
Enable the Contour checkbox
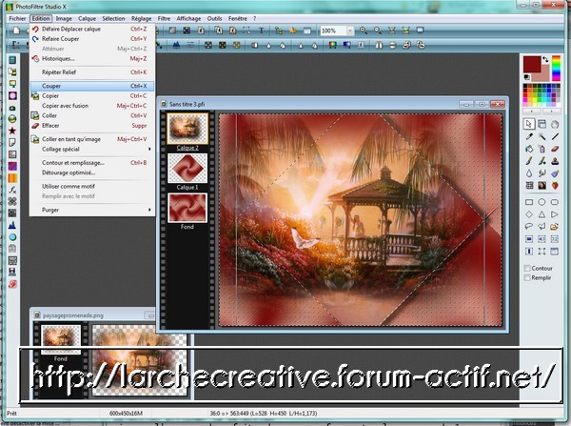click(x=526, y=268)
